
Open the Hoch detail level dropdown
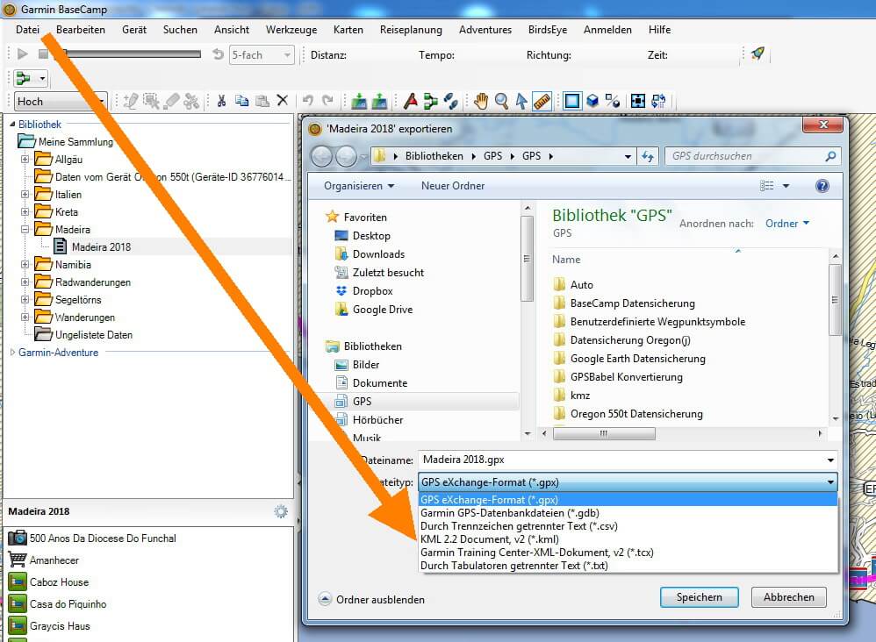[x=61, y=102]
